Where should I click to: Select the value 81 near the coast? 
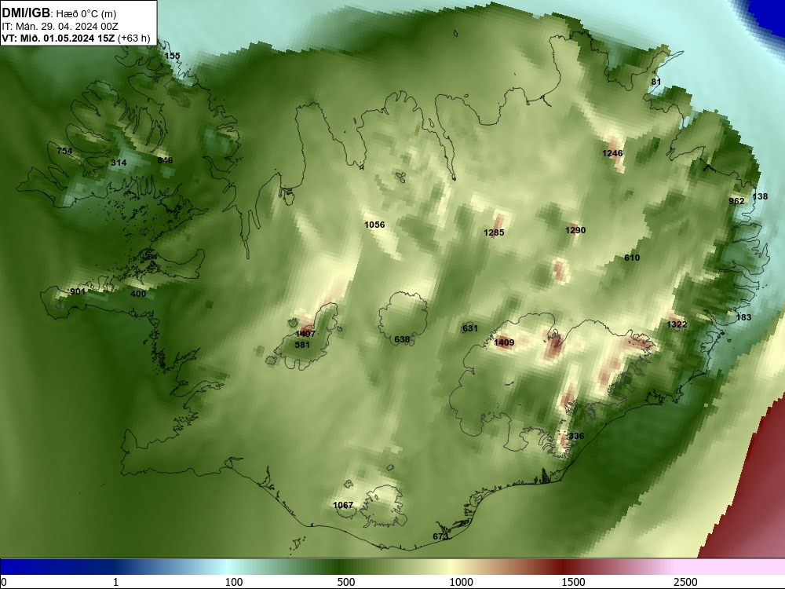(x=655, y=82)
